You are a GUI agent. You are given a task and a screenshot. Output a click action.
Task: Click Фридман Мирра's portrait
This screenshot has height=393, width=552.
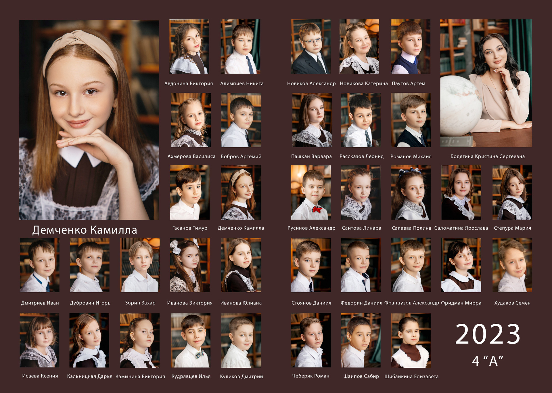[x=461, y=265]
